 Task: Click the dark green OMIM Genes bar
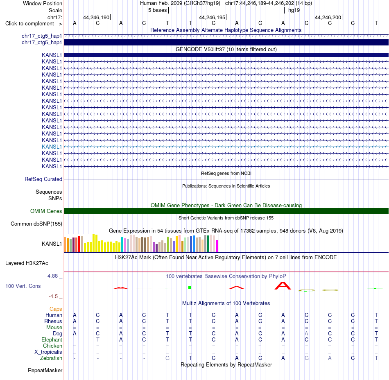[226, 211]
